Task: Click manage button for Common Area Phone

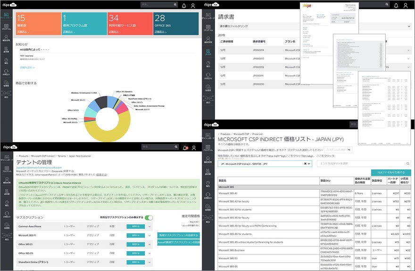Action: [135, 227]
